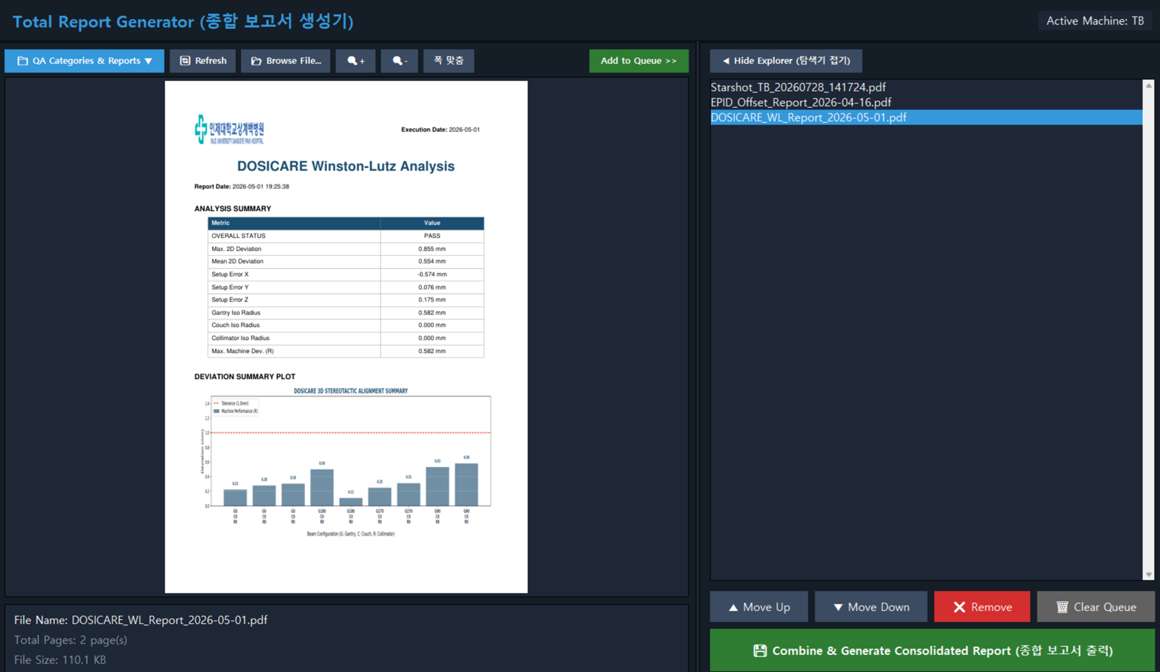Click the X icon on Remove button
This screenshot has height=672, width=1160.
pyautogui.click(x=959, y=607)
